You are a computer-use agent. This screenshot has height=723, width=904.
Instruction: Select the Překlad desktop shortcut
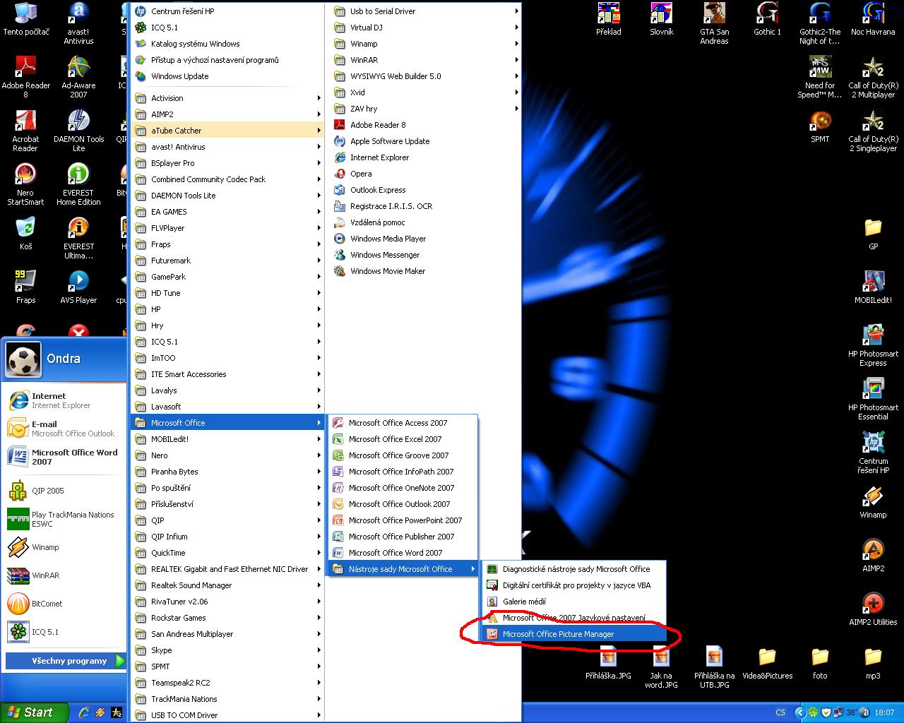click(609, 19)
